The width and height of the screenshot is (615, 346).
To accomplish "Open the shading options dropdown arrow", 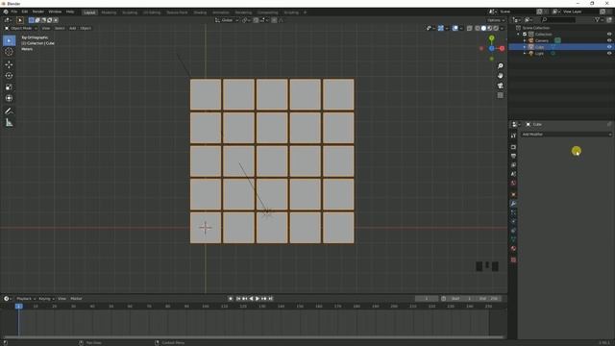I will tap(502, 28).
